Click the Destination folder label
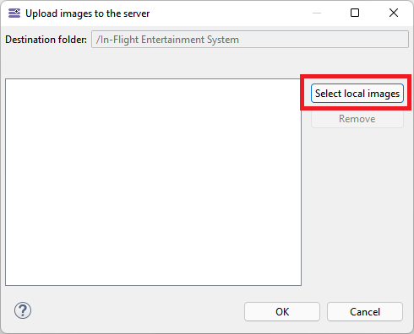Viewport: 414px width, 334px height. coord(46,40)
